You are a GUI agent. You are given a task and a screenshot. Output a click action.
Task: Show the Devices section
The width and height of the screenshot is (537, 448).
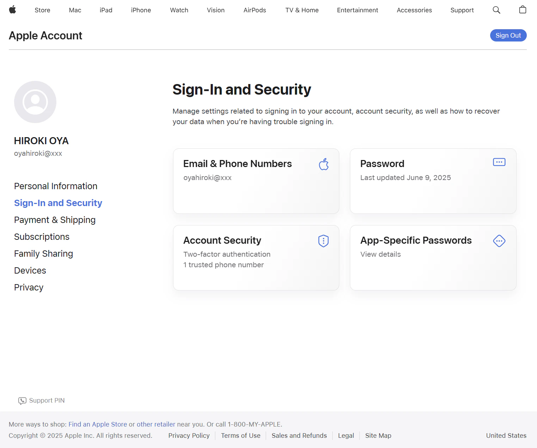[x=30, y=270]
